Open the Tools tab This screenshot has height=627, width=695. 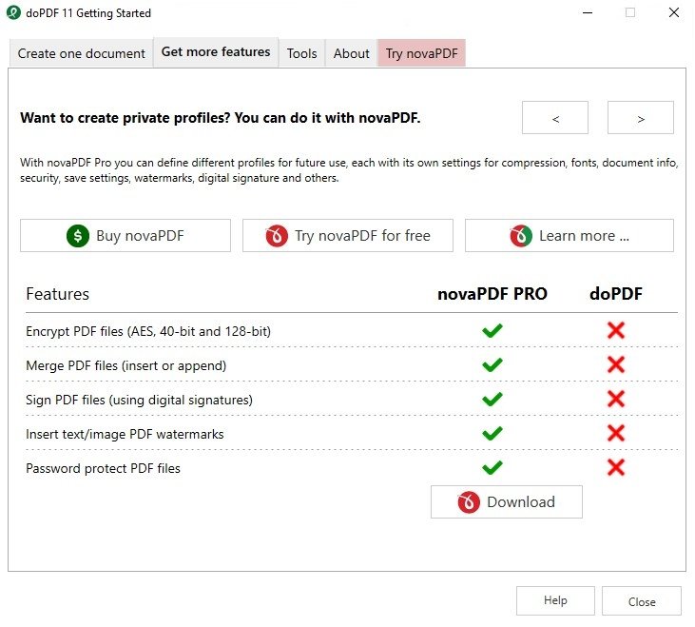click(x=301, y=53)
